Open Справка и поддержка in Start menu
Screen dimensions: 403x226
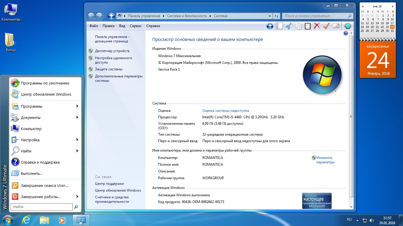[x=45, y=162]
